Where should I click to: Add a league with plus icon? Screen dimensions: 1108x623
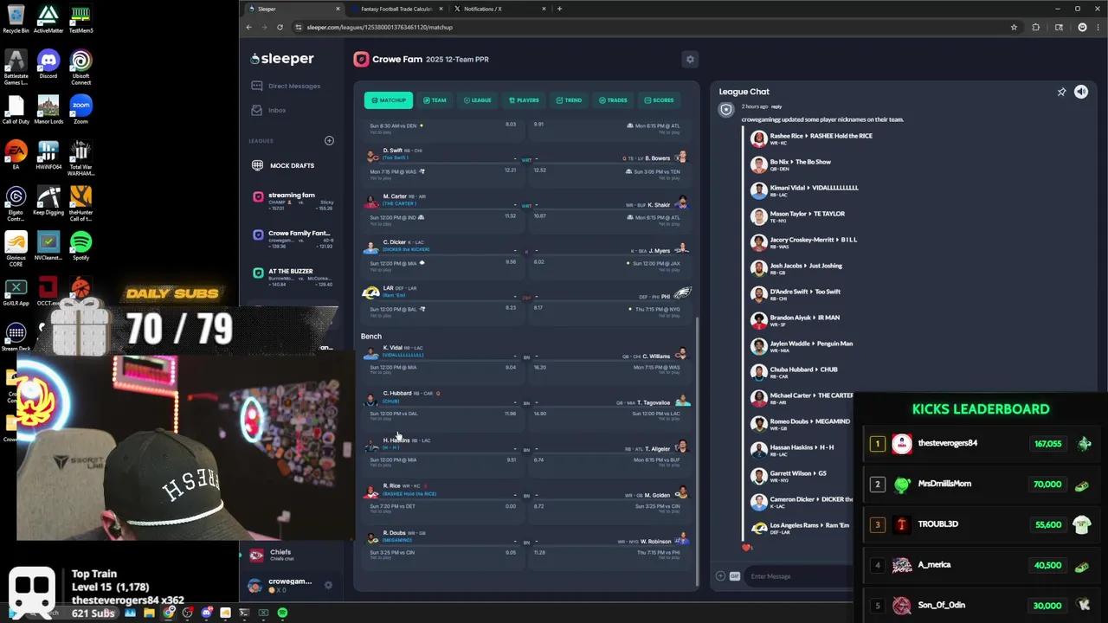[329, 140]
